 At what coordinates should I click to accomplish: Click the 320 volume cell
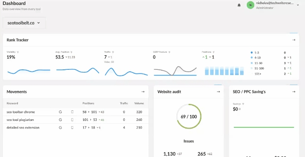[x=139, y=112]
